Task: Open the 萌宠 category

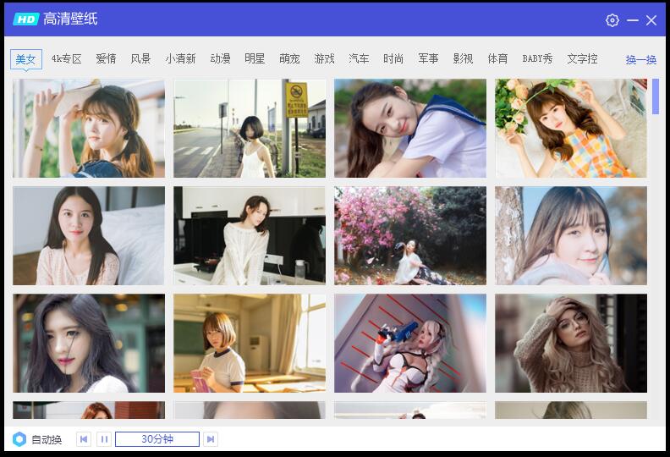Action: pos(289,58)
